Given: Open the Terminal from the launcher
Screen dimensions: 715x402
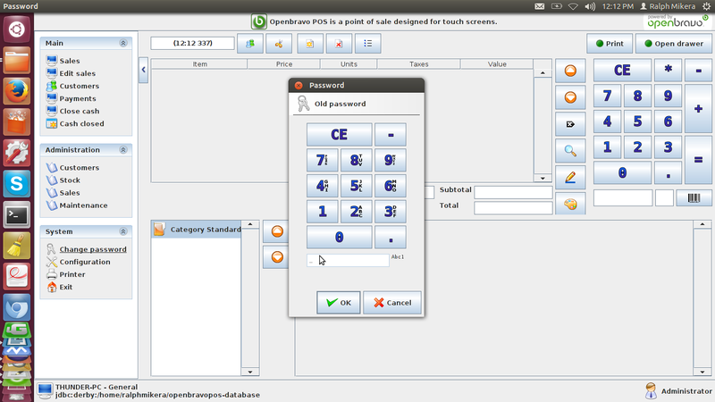Looking at the screenshot, I should pos(17,214).
